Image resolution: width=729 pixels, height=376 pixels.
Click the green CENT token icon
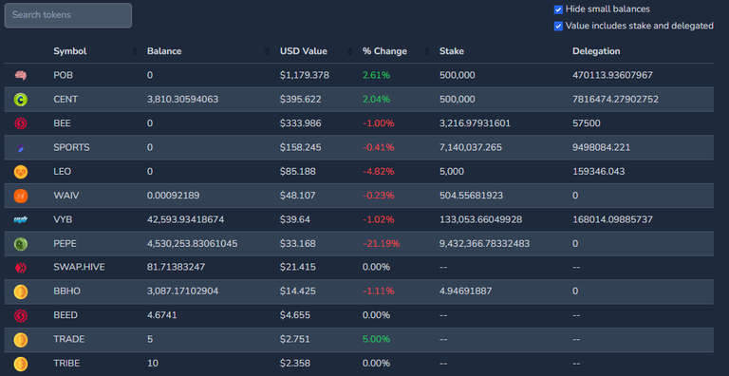coord(21,99)
